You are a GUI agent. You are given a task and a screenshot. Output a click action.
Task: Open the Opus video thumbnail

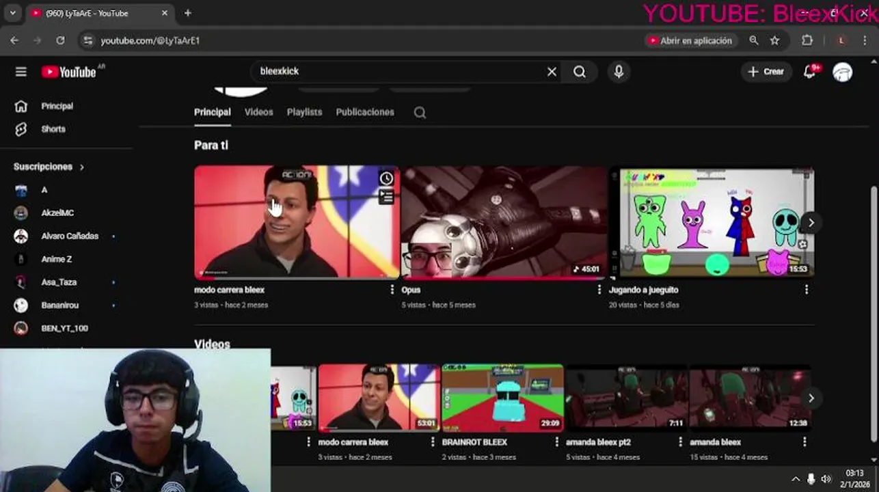504,223
